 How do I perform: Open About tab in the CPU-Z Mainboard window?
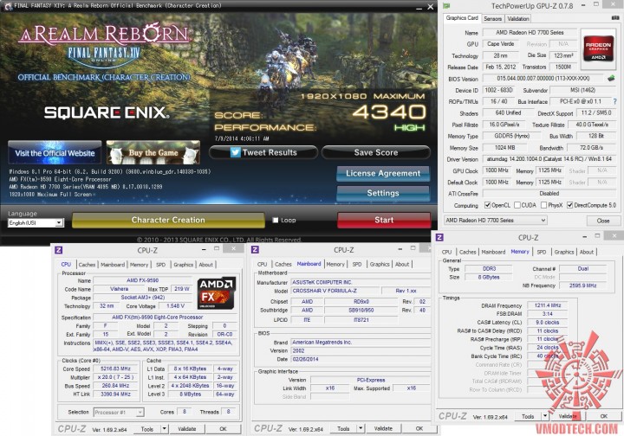point(402,264)
